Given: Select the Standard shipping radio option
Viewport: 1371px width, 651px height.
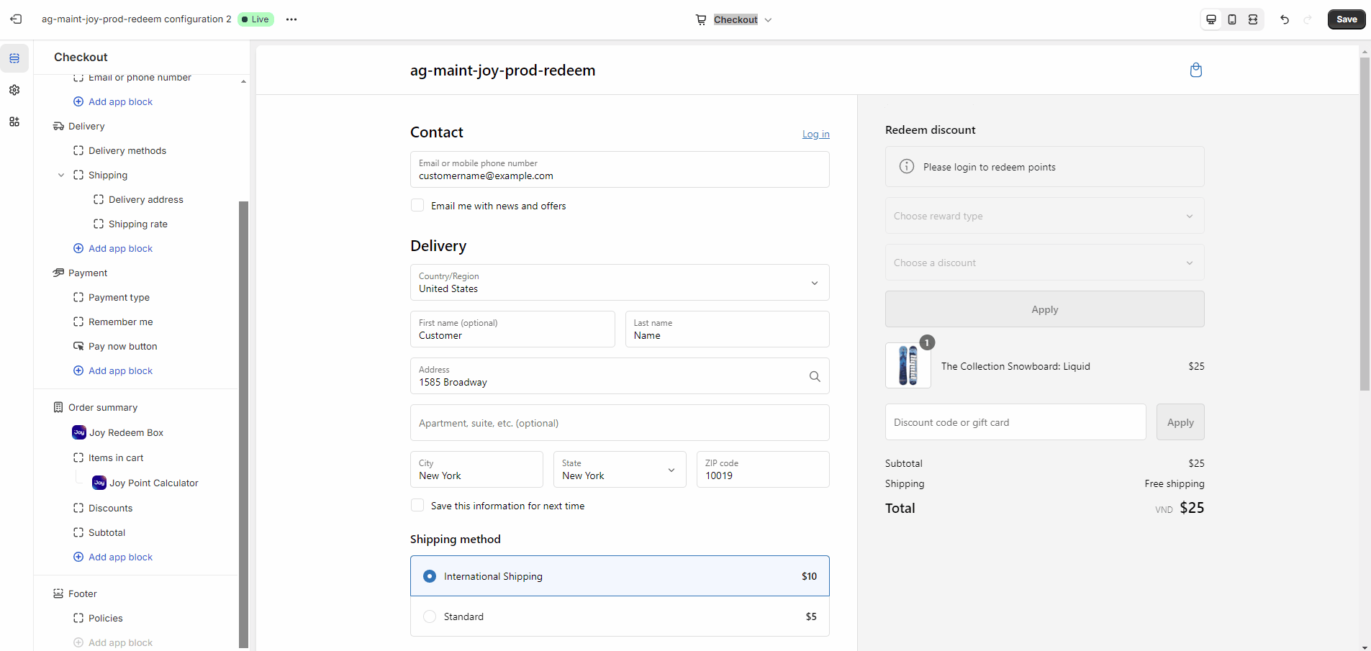Looking at the screenshot, I should point(430,616).
